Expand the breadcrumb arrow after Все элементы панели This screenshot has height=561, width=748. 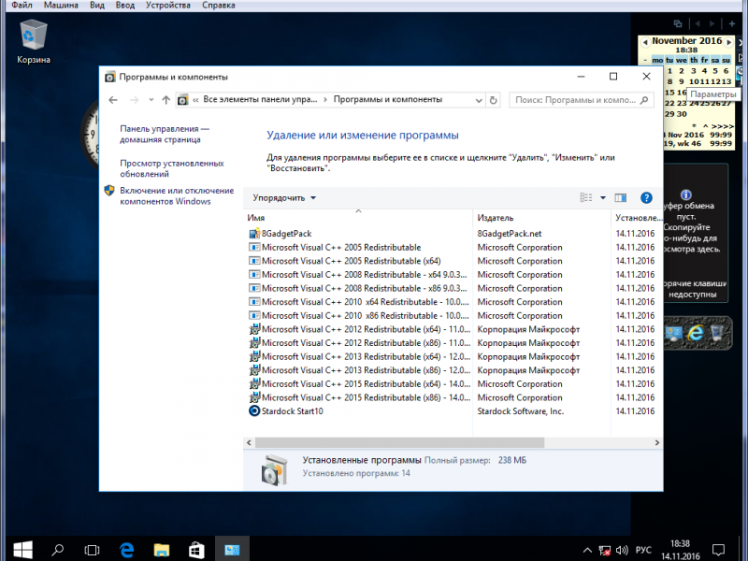(325, 100)
